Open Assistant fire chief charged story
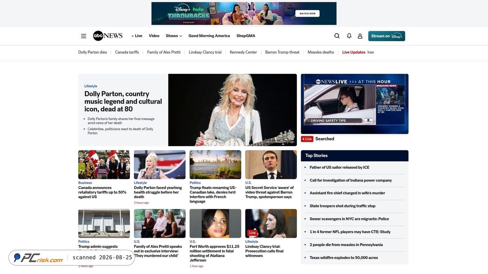The image size is (488, 274). click(347, 193)
